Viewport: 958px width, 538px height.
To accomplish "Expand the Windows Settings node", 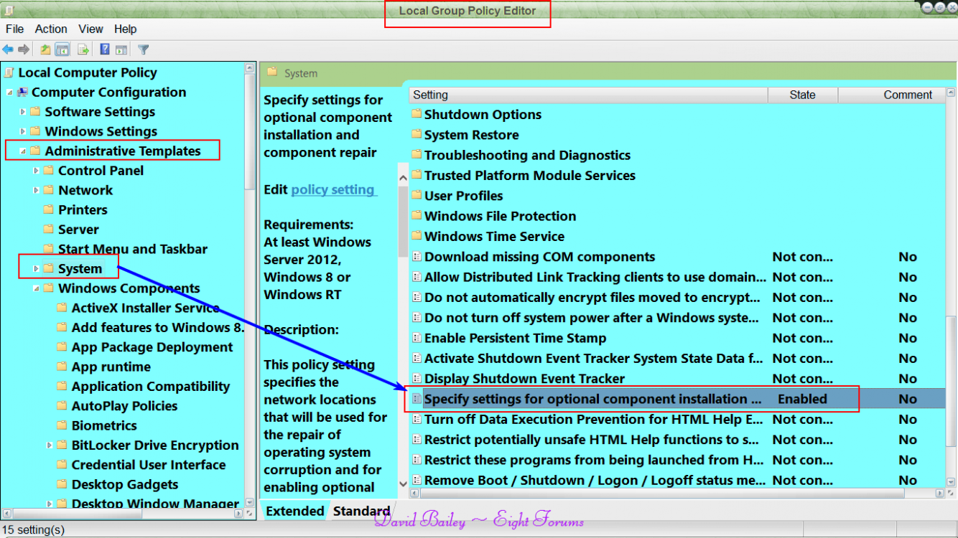I will (23, 131).
